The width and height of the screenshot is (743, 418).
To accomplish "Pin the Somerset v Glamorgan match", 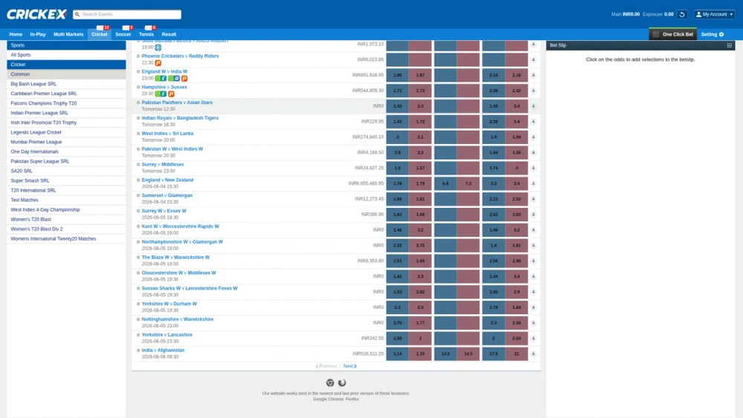I will tap(533, 199).
